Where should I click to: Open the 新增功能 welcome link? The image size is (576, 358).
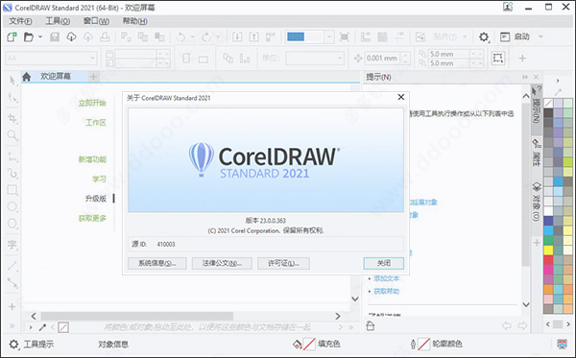click(92, 159)
